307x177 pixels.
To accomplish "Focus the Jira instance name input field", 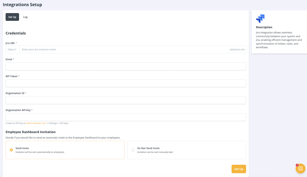I will [x=102, y=49].
